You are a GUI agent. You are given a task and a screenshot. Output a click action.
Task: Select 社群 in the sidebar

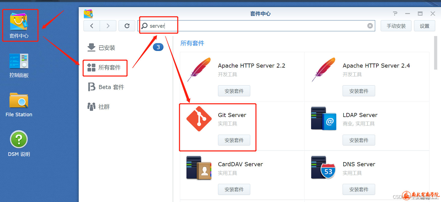98,107
